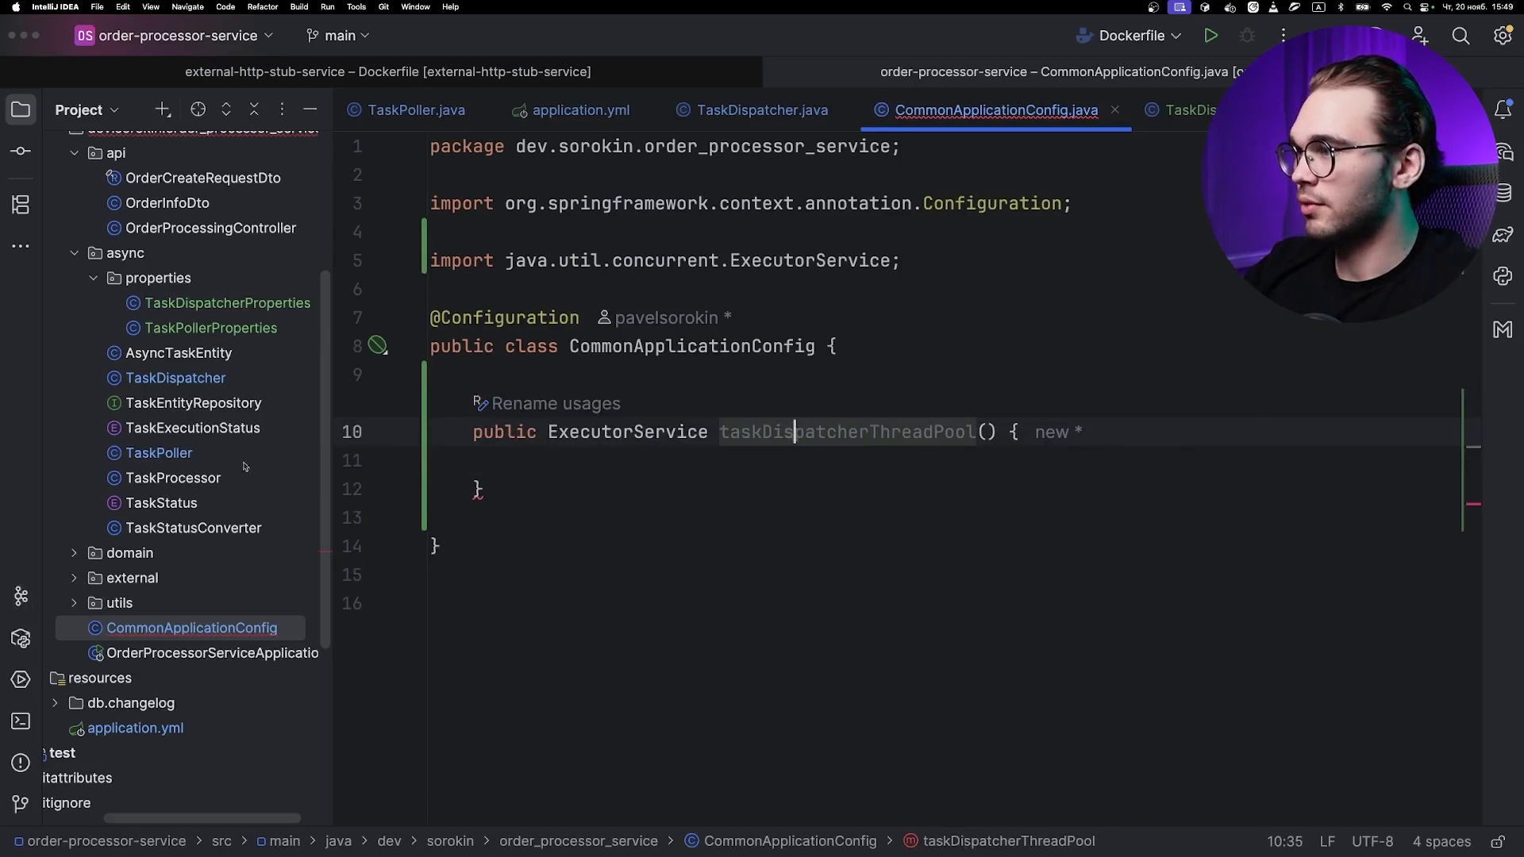
Task: Click Select Opened File target icon
Action: tap(198, 110)
